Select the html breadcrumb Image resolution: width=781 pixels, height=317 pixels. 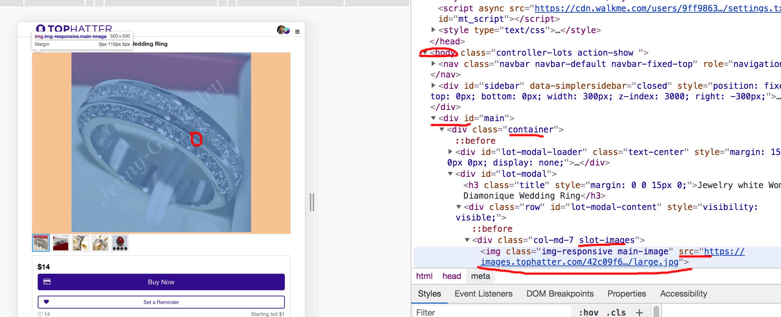pos(424,276)
